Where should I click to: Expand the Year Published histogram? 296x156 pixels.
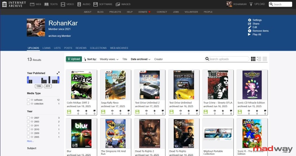pyautogui.click(x=58, y=73)
